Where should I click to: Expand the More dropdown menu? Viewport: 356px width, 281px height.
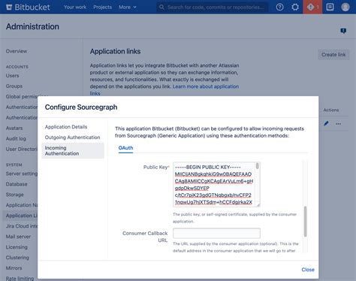tap(128, 7)
